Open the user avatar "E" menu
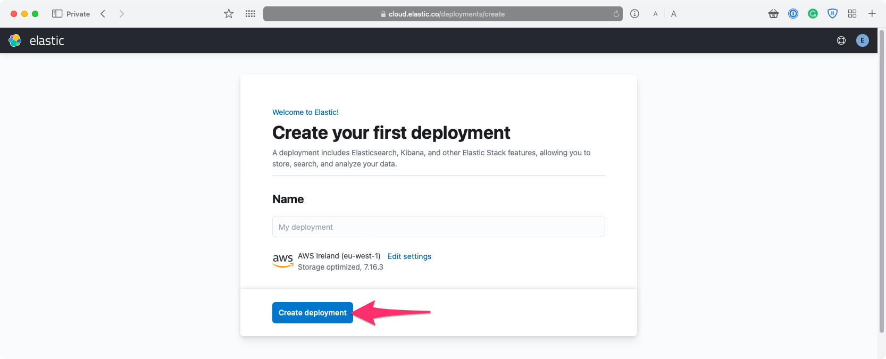This screenshot has width=886, height=359. coord(862,40)
